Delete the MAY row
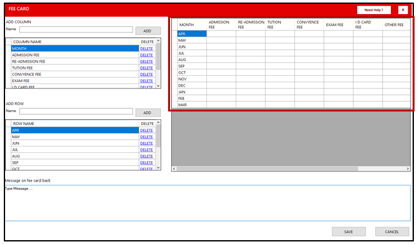The width and height of the screenshot is (419, 244). 146,137
